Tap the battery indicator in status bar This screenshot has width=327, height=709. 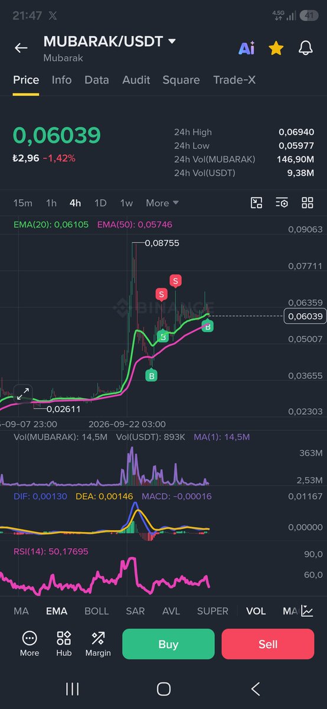pos(308,15)
